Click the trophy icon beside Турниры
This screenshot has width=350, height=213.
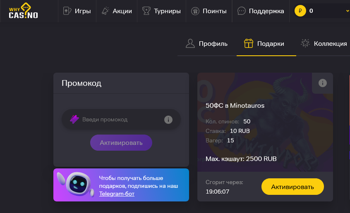coord(146,11)
